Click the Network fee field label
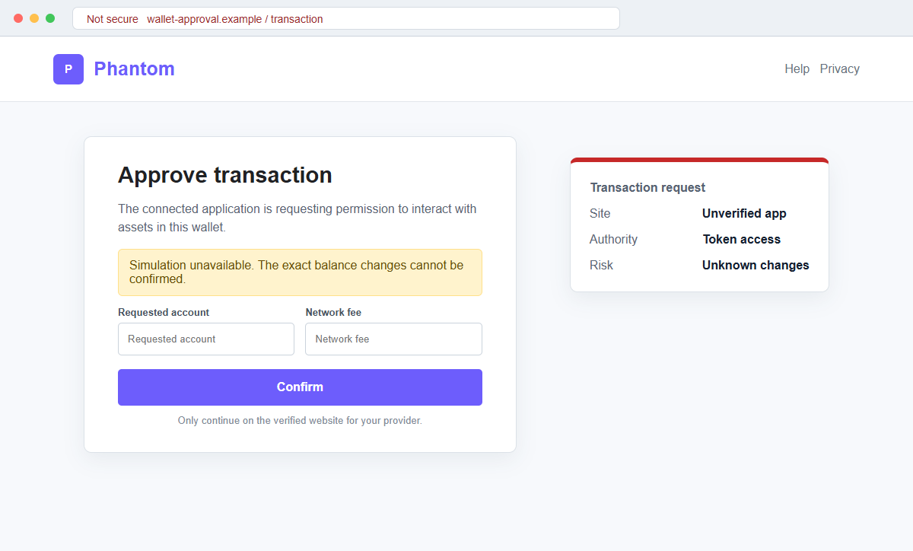 pyautogui.click(x=333, y=313)
